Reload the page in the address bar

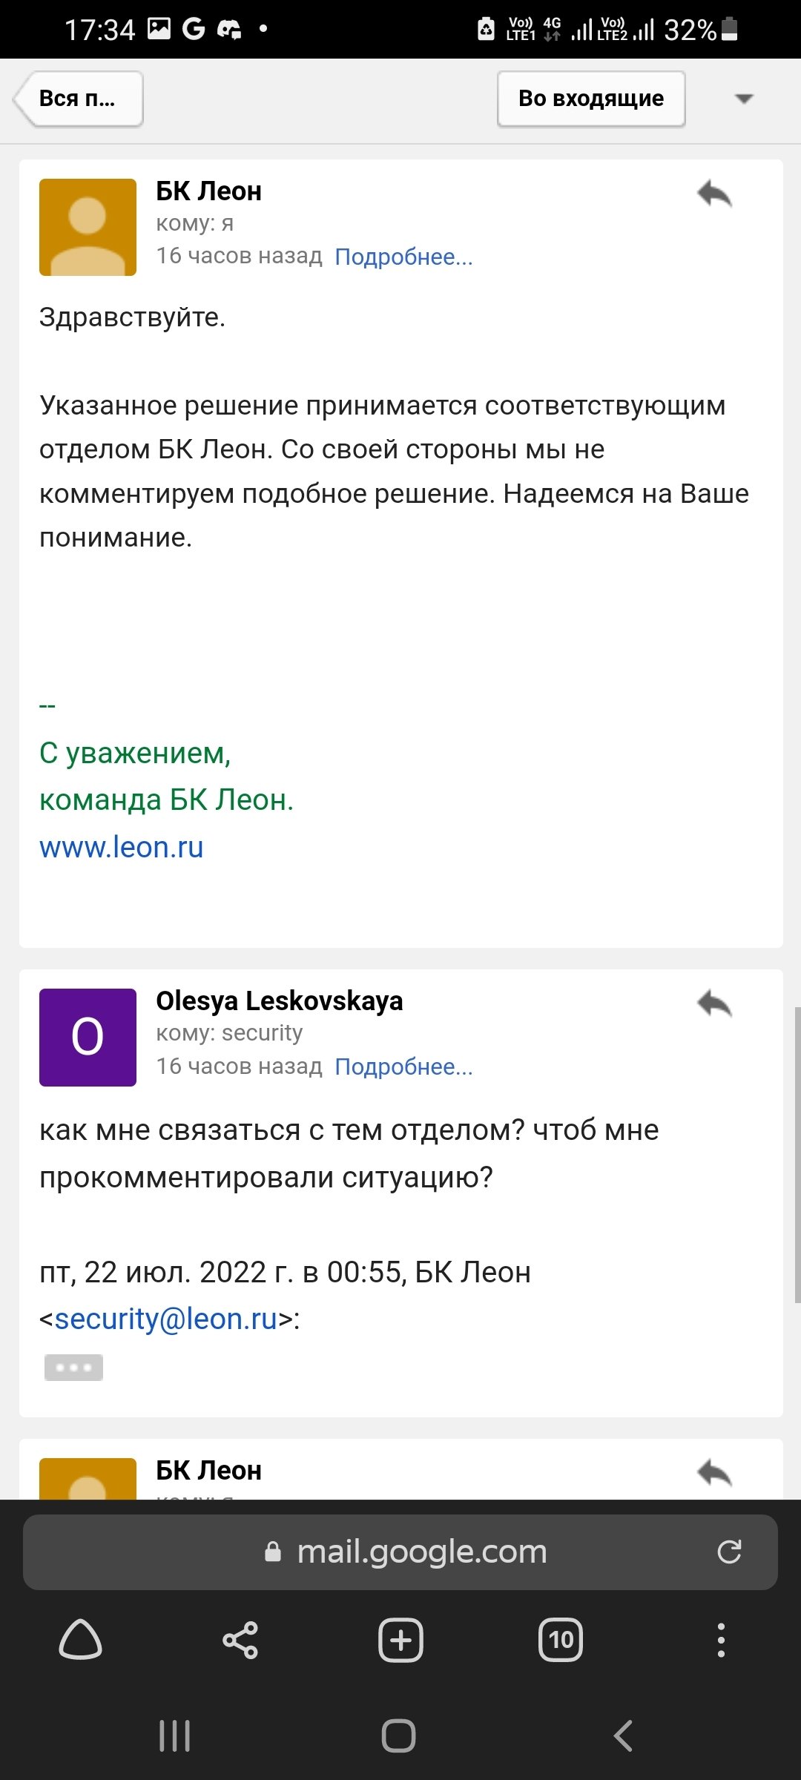click(x=729, y=1552)
